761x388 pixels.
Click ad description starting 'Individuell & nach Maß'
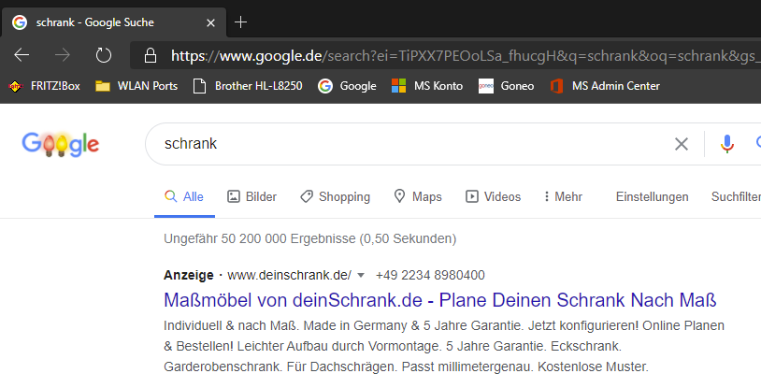[x=444, y=346]
